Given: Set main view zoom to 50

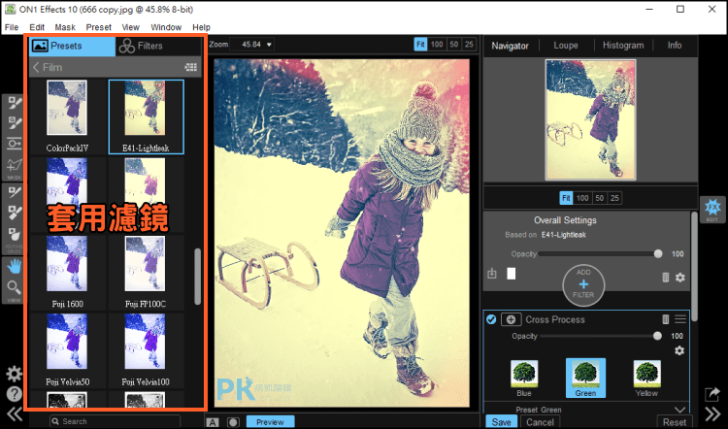Looking at the screenshot, I should click(454, 45).
